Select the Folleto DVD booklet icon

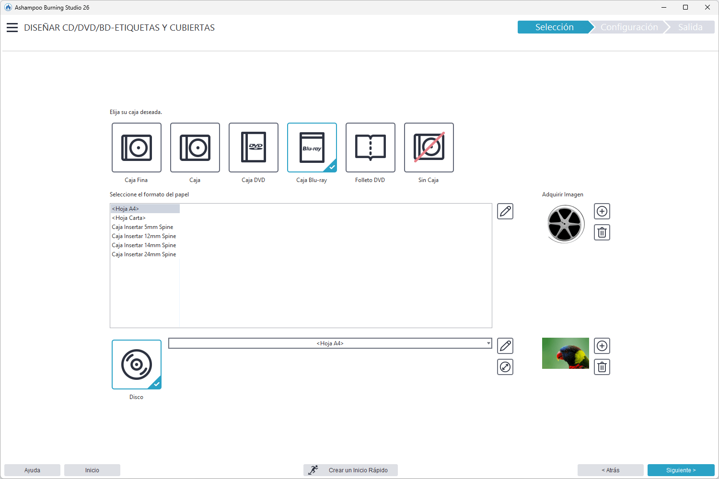pos(371,148)
